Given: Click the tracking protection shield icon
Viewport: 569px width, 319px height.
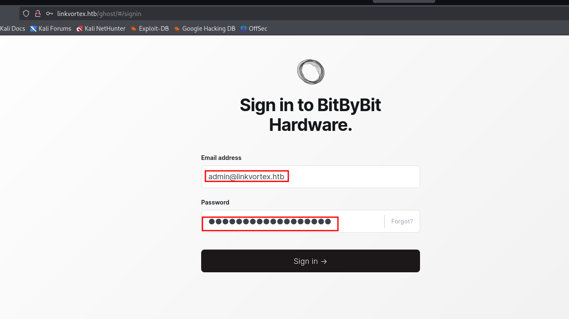Looking at the screenshot, I should [x=26, y=13].
